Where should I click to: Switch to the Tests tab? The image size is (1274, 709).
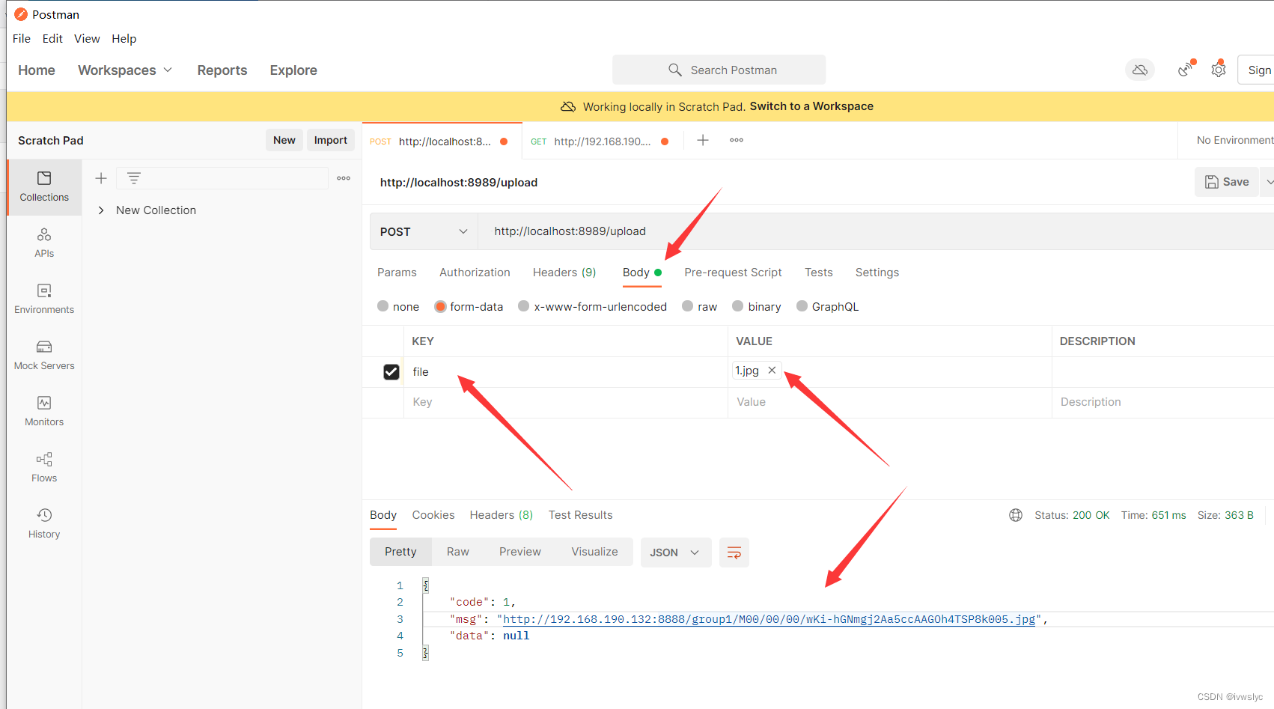819,273
